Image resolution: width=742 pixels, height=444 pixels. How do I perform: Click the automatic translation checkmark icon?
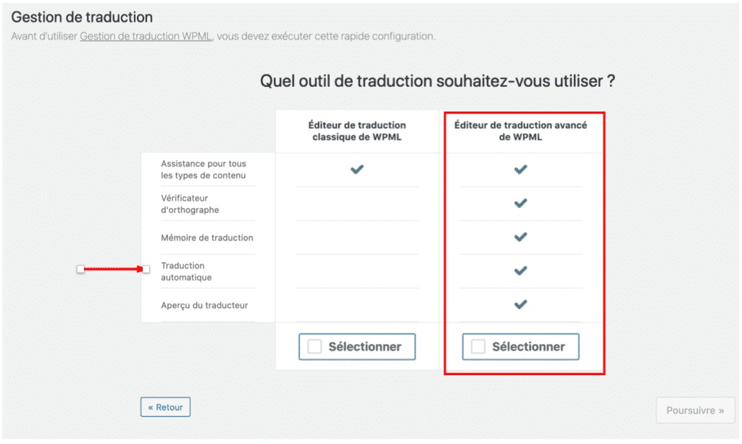point(520,270)
